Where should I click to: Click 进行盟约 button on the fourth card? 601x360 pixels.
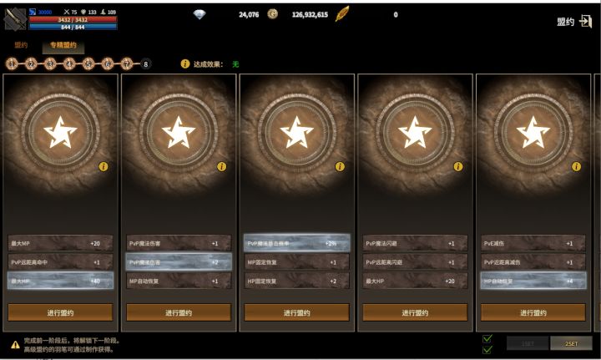(x=415, y=313)
